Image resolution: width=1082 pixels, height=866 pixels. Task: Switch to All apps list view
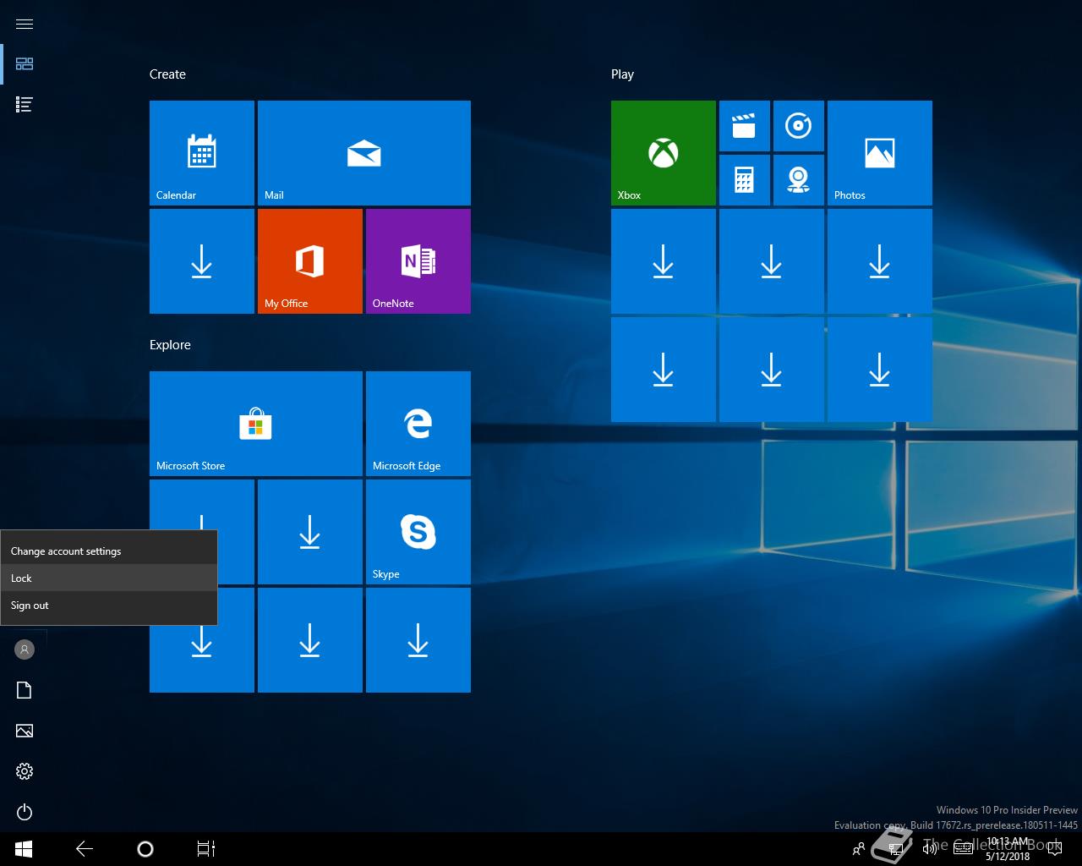click(x=25, y=105)
